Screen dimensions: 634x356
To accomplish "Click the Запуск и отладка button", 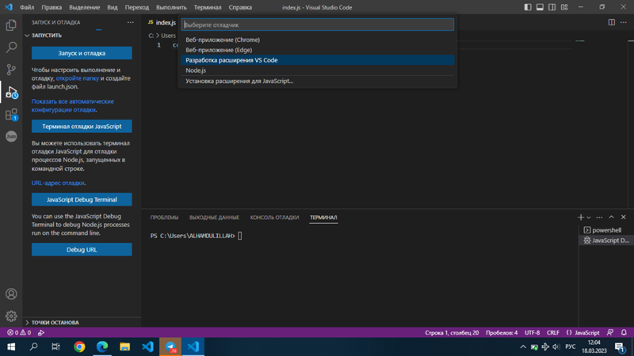I will (x=82, y=53).
